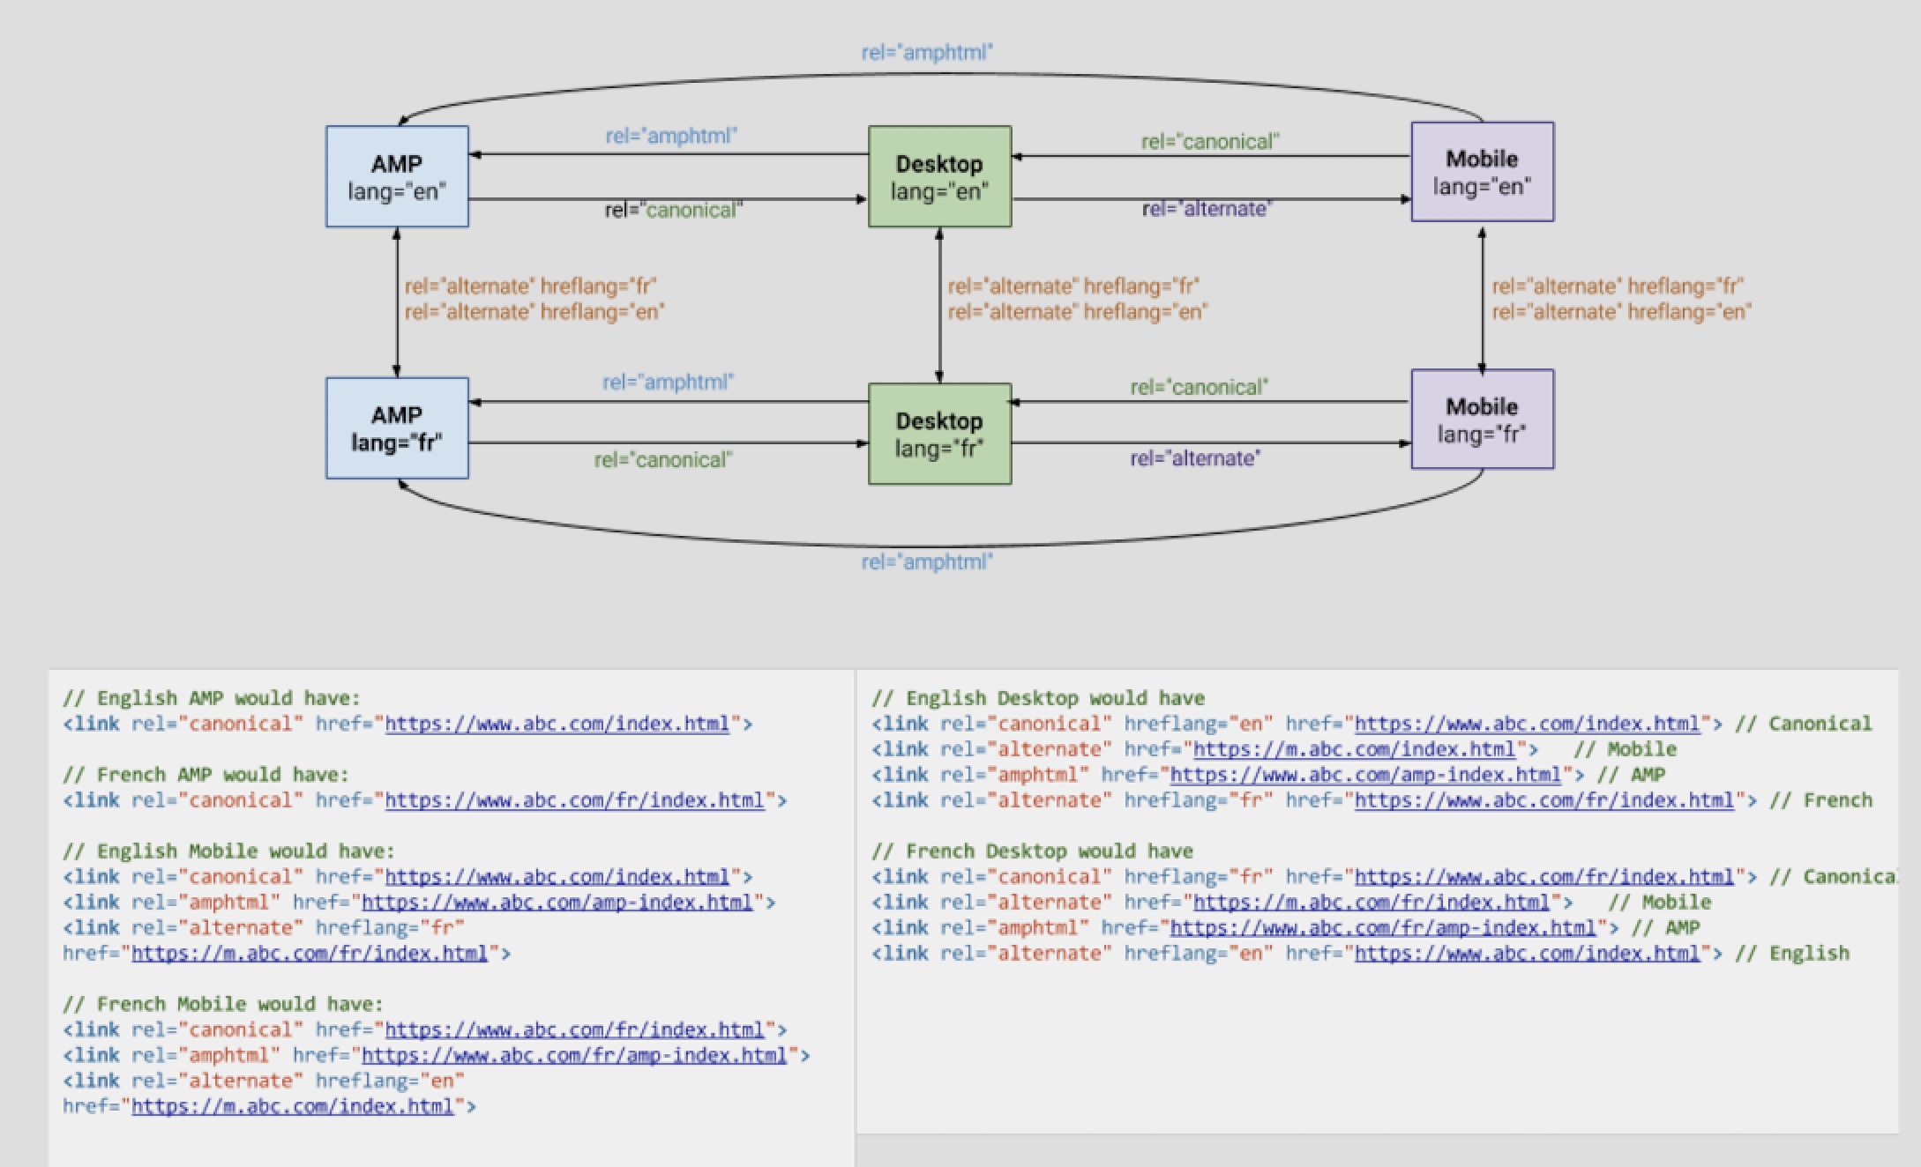Open the canonical URL under English AMP
This screenshot has height=1167, width=1921.
[x=557, y=724]
